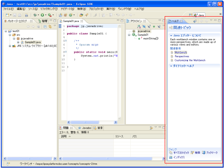Open the Workbench help link

pos(181,53)
